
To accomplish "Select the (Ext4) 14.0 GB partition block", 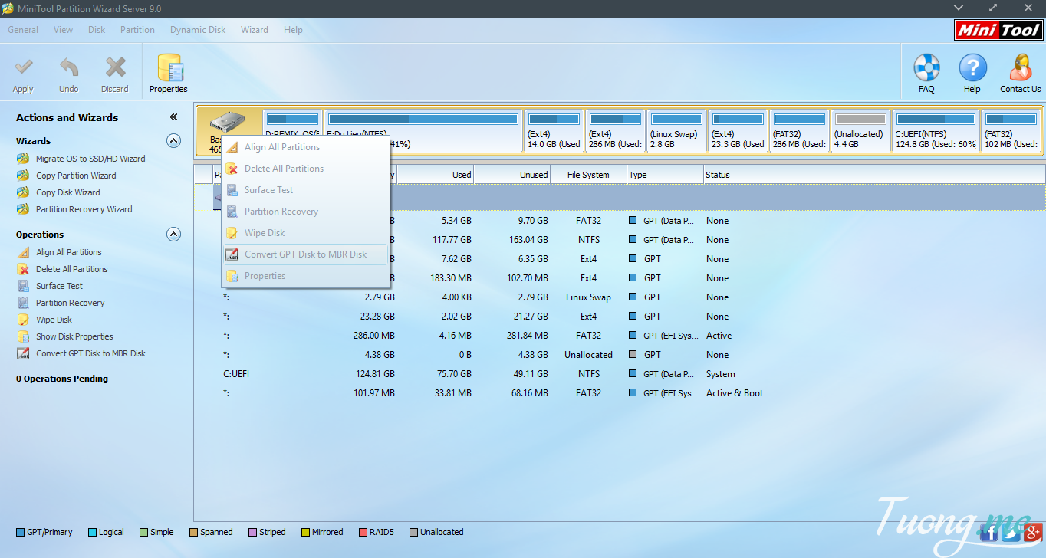I will click(554, 131).
